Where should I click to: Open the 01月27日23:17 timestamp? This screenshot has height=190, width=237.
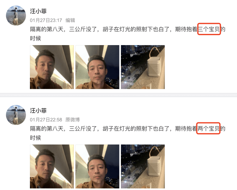46,20
